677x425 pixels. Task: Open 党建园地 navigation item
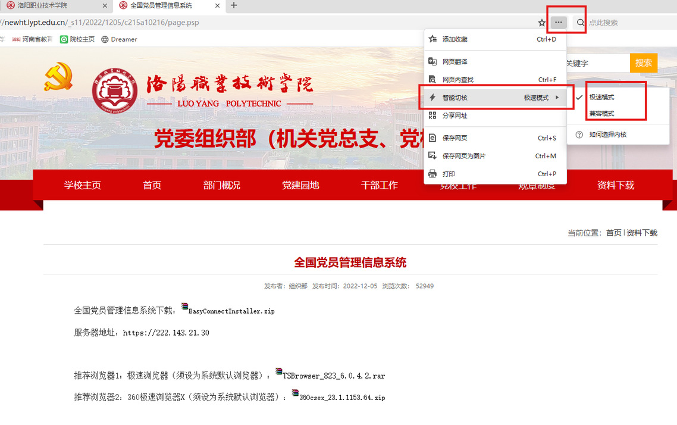(300, 185)
